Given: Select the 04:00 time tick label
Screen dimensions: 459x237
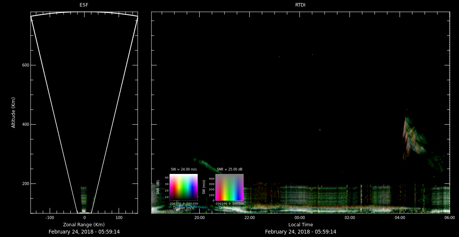Looking at the screenshot, I should coord(400,218).
